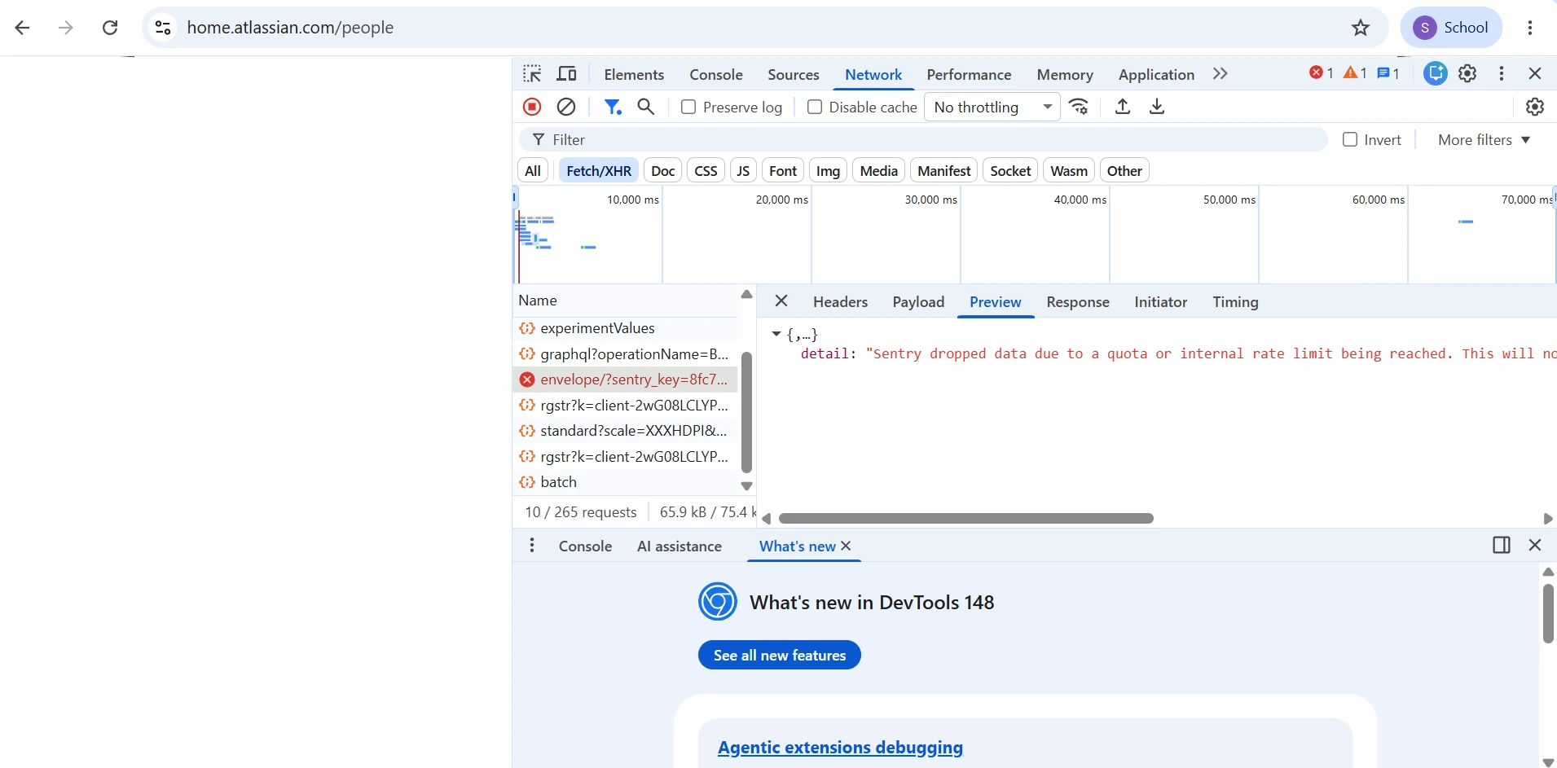This screenshot has width=1557, height=768.
Task: View site information icon in address bar
Action: [x=163, y=28]
